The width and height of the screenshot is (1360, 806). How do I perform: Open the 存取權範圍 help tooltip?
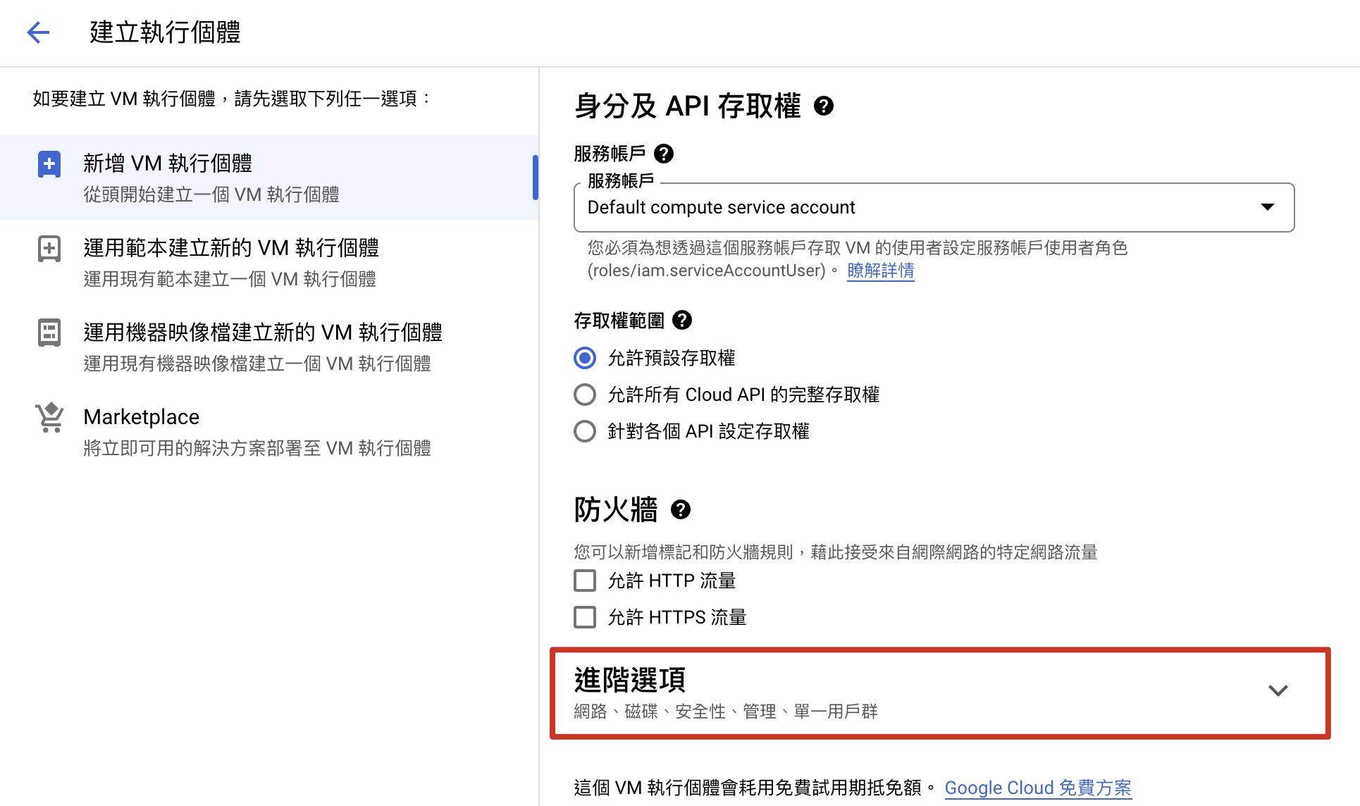pos(681,320)
